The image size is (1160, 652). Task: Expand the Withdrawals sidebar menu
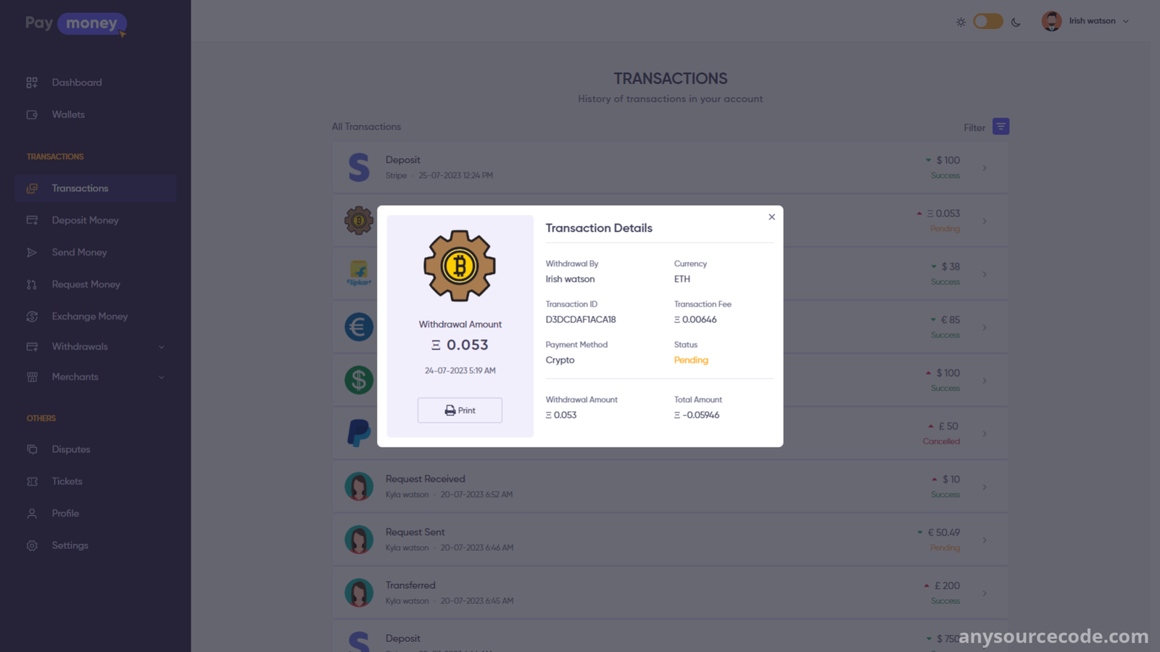tap(96, 347)
